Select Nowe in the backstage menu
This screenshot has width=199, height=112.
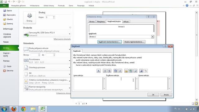pos(6,42)
